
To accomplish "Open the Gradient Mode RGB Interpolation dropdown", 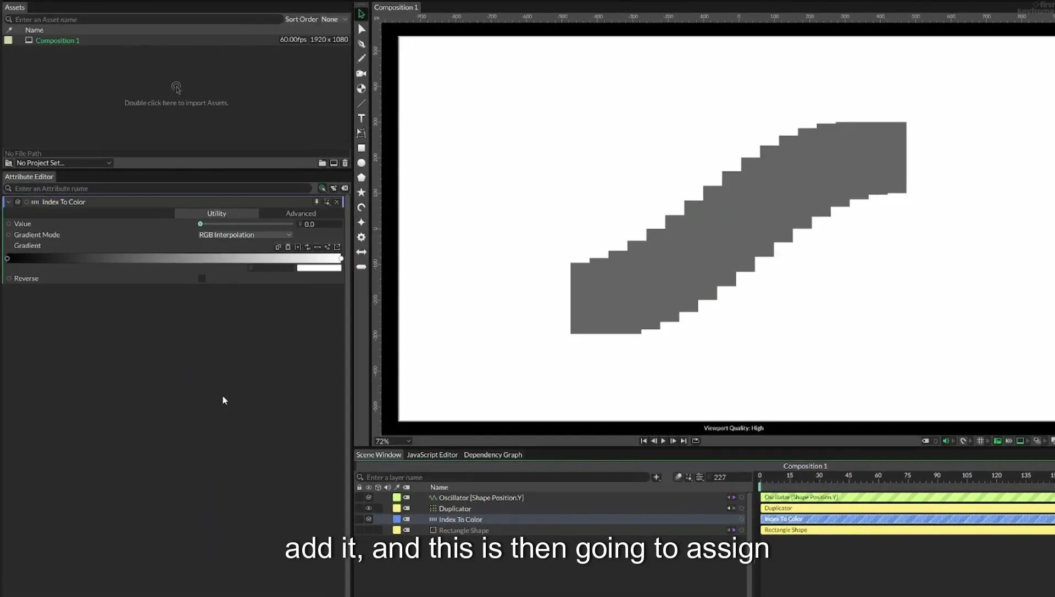I will [x=245, y=235].
